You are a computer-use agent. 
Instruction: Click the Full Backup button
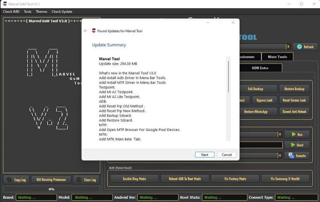pyautogui.click(x=258, y=89)
